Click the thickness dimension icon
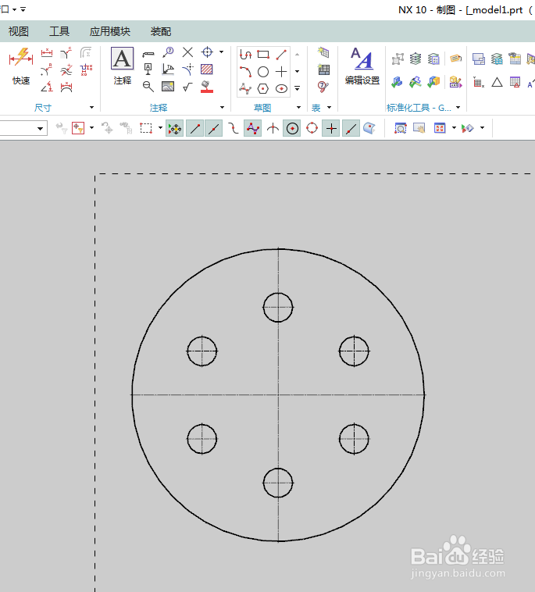The width and height of the screenshot is (535, 592). (x=66, y=70)
